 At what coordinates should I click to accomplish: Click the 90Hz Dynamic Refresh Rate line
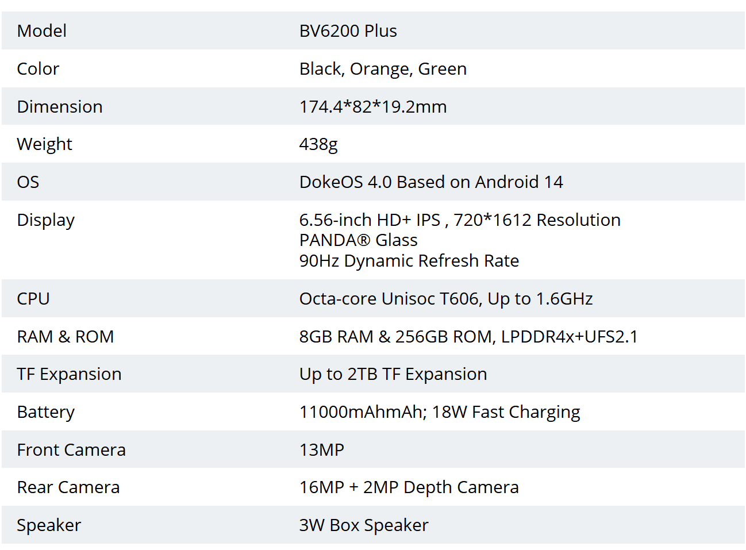409,261
